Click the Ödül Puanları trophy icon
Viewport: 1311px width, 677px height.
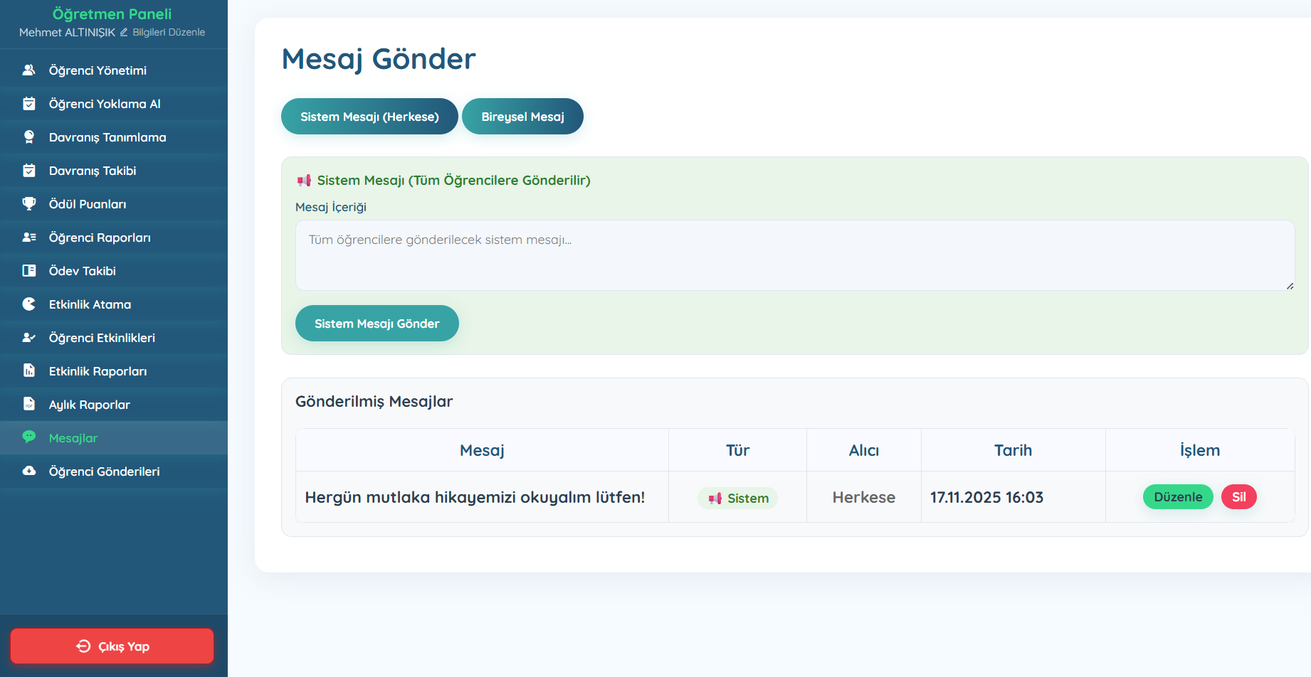29,204
